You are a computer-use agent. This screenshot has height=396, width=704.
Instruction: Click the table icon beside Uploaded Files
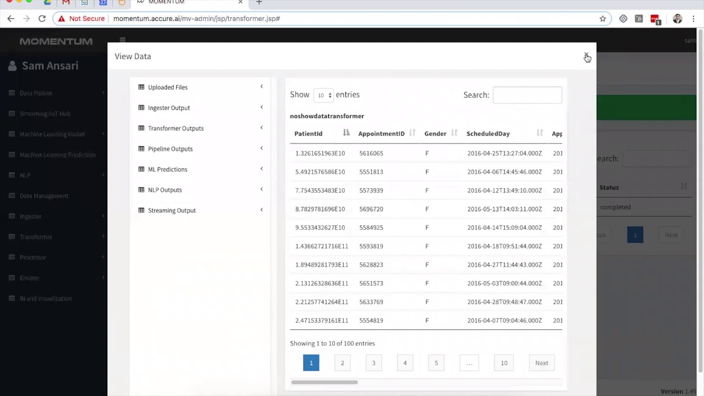[x=141, y=87]
